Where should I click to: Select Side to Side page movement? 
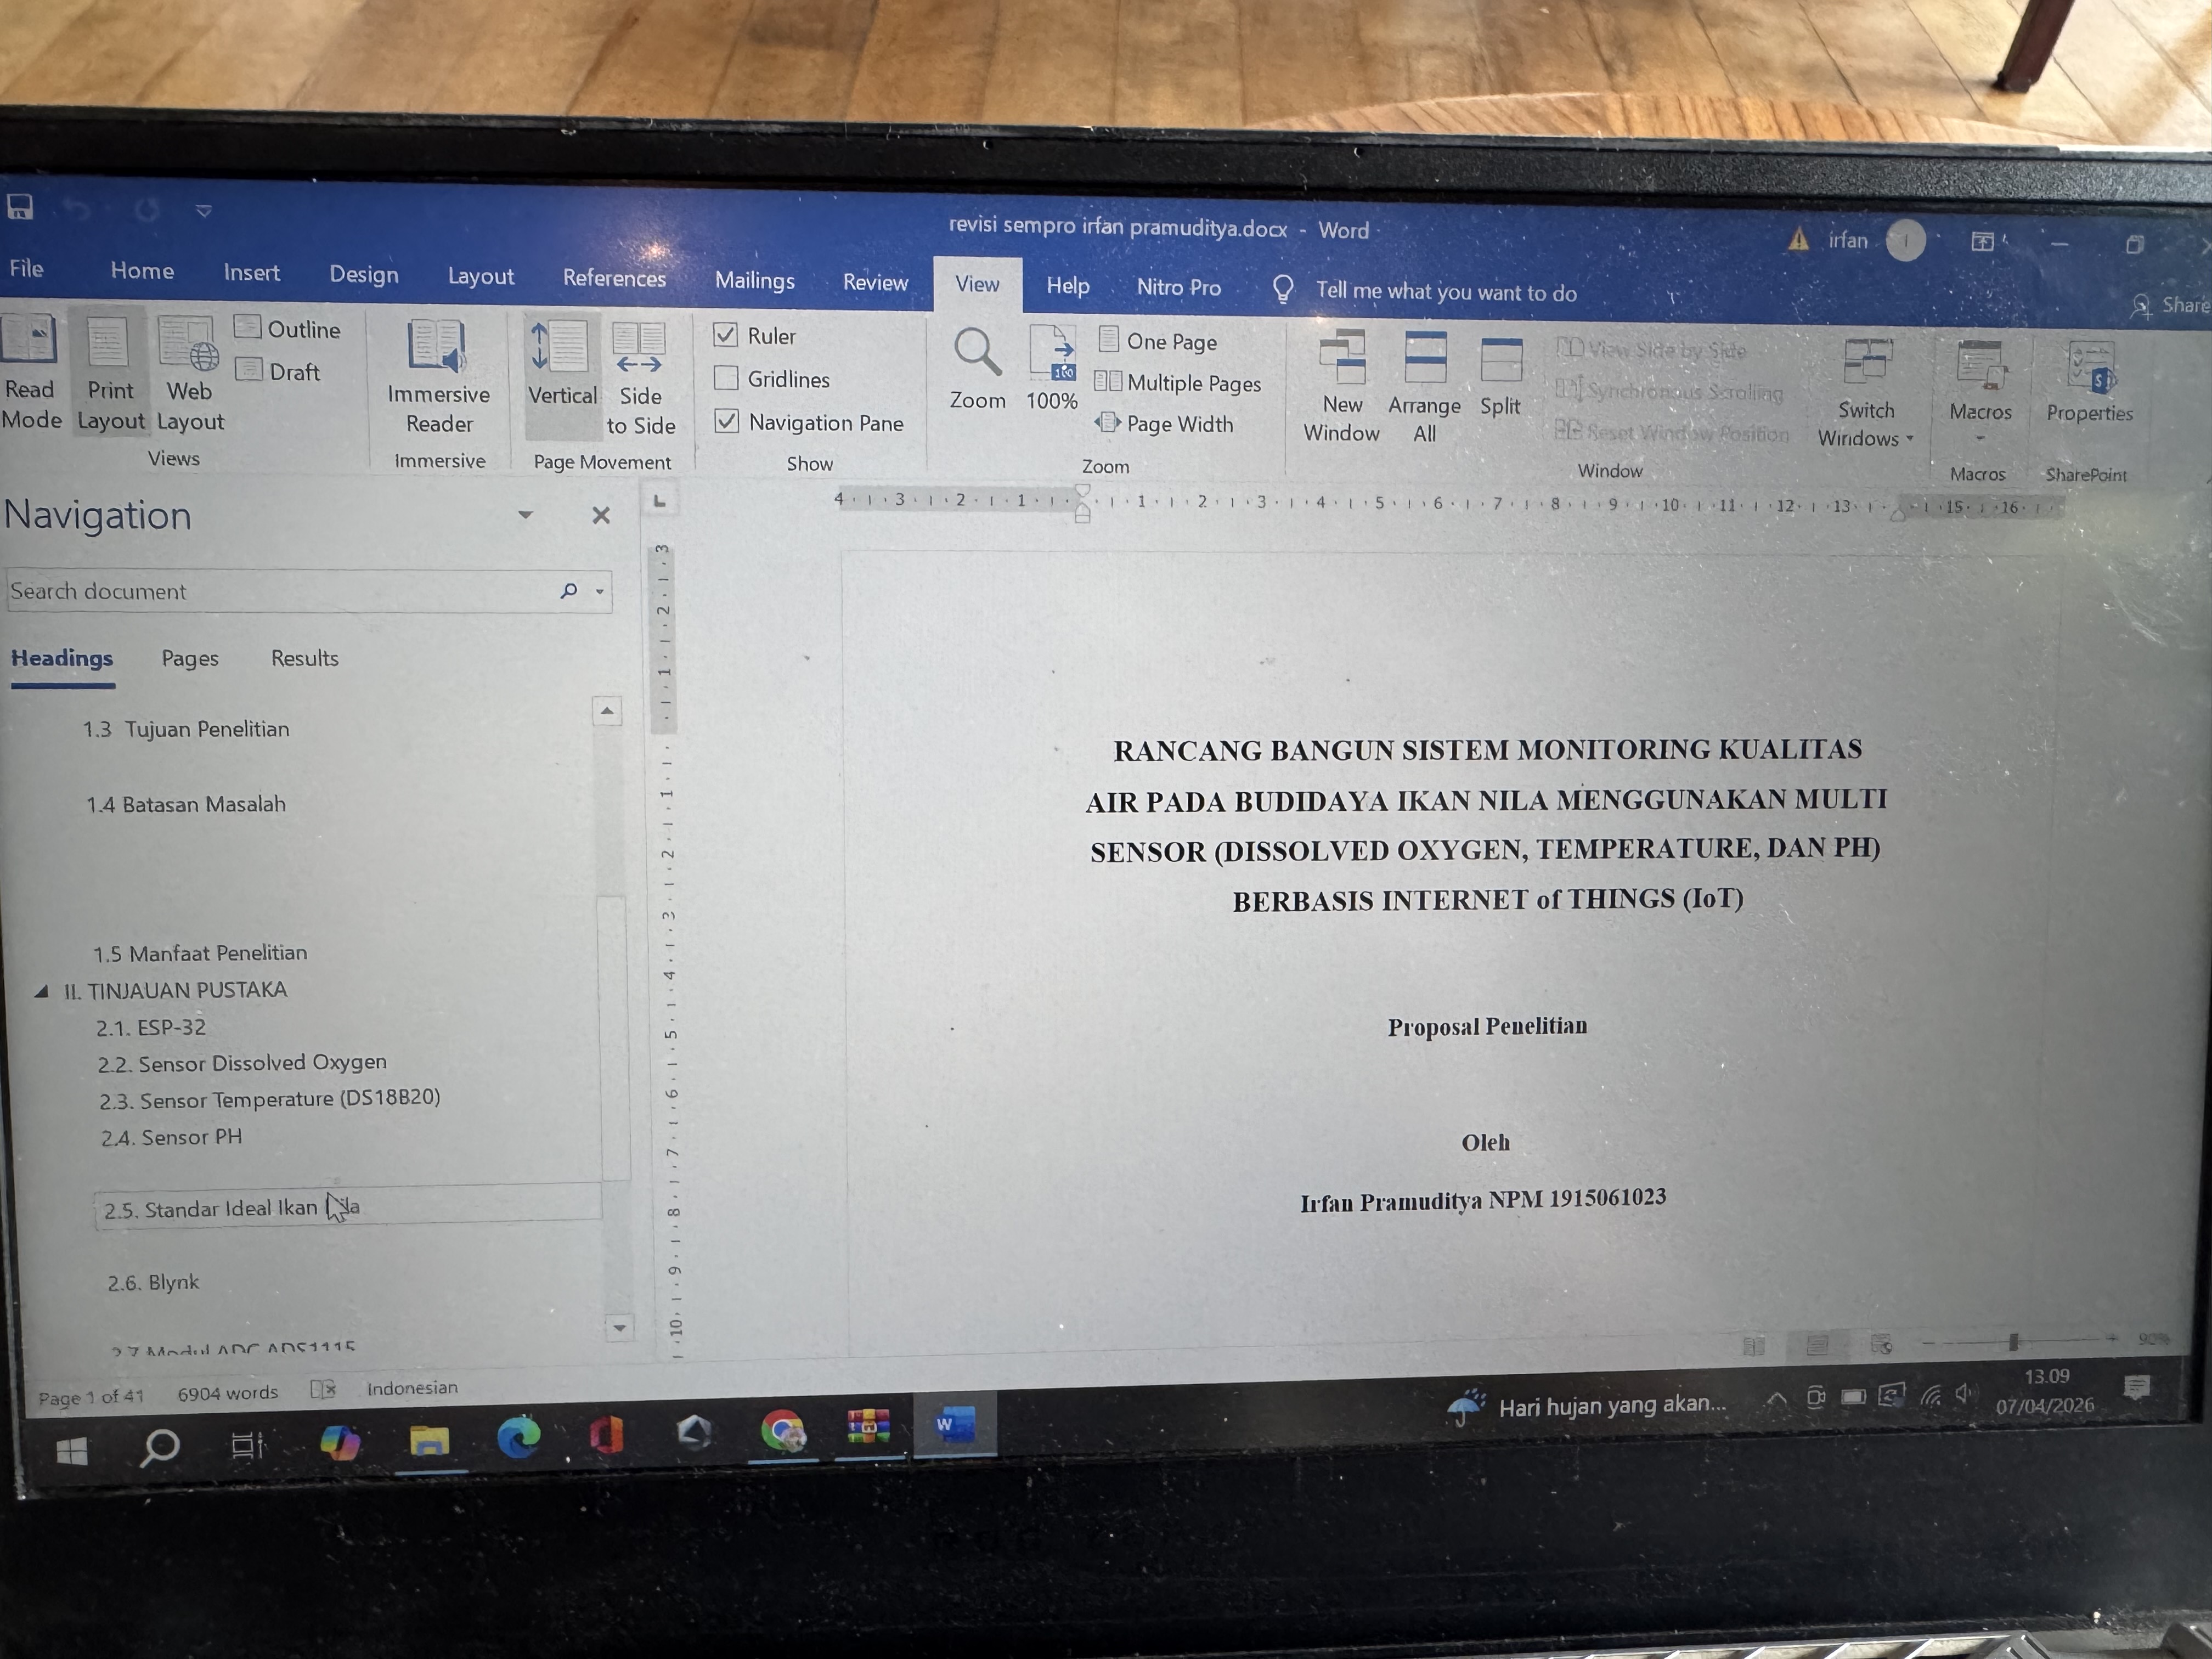pos(640,380)
